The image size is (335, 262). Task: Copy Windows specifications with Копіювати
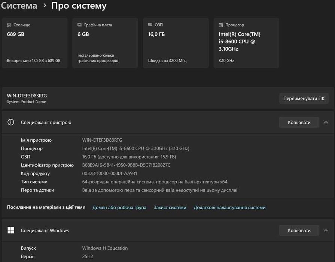299,231
